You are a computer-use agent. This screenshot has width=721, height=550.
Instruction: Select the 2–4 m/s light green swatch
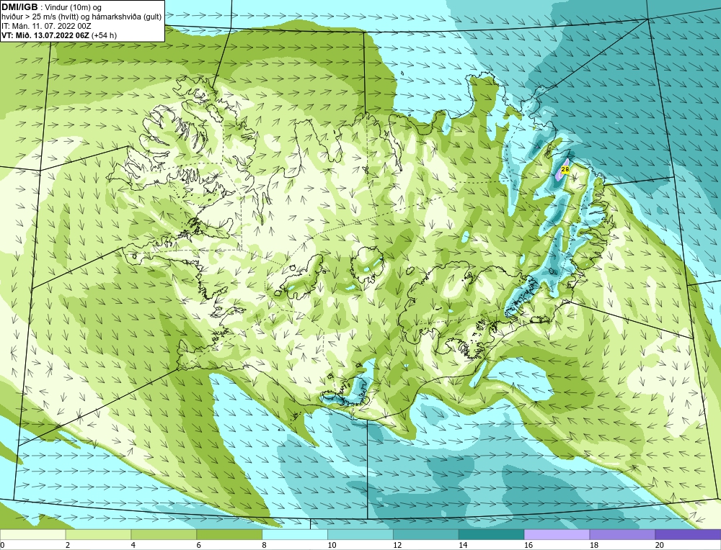pyautogui.click(x=98, y=534)
